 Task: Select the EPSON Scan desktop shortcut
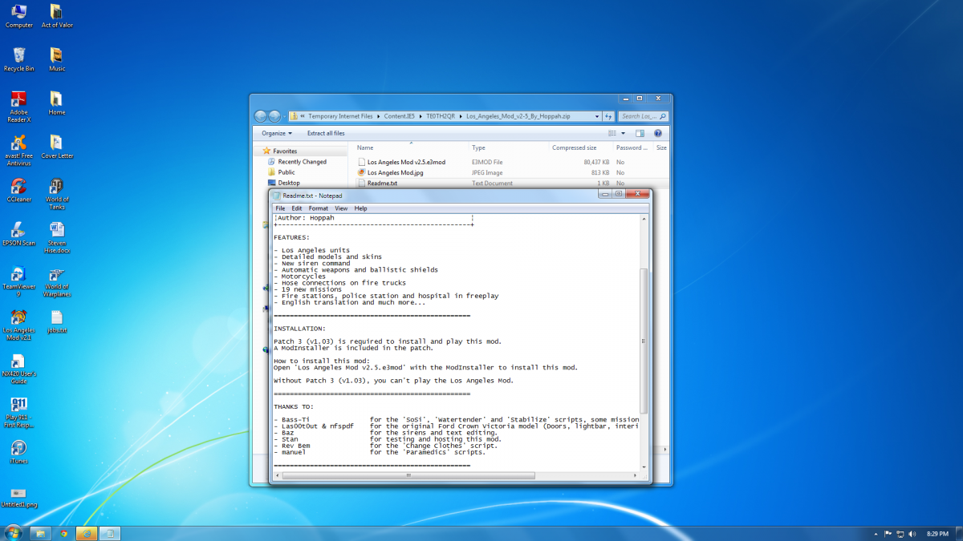(18, 234)
